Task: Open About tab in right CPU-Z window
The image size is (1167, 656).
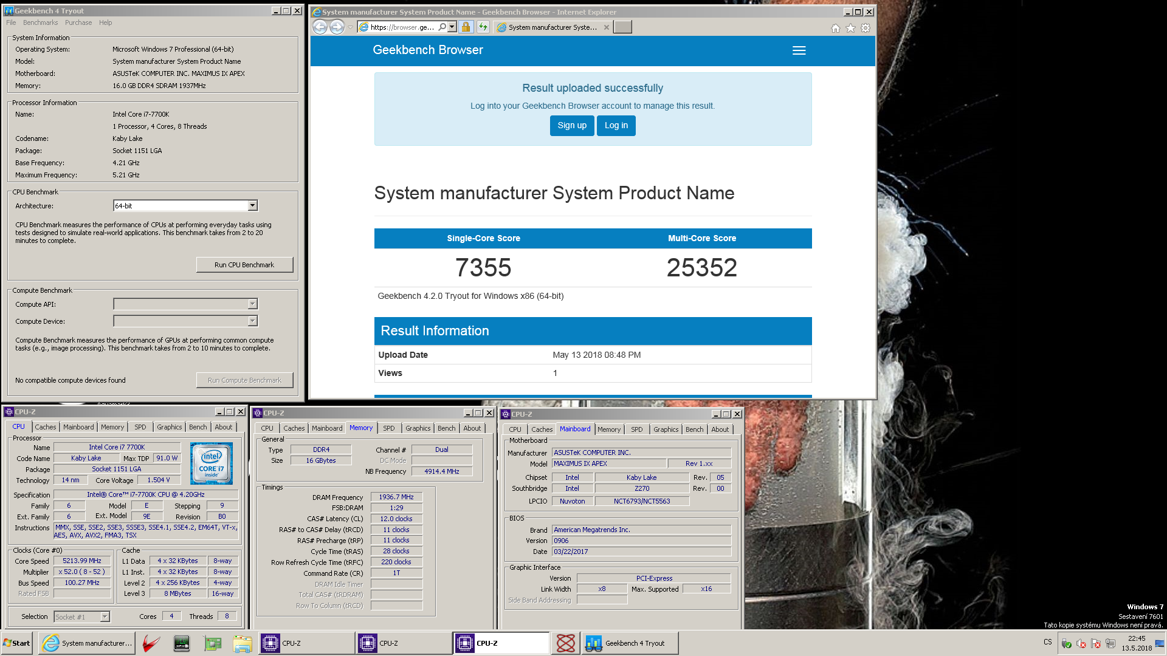Action: click(720, 429)
